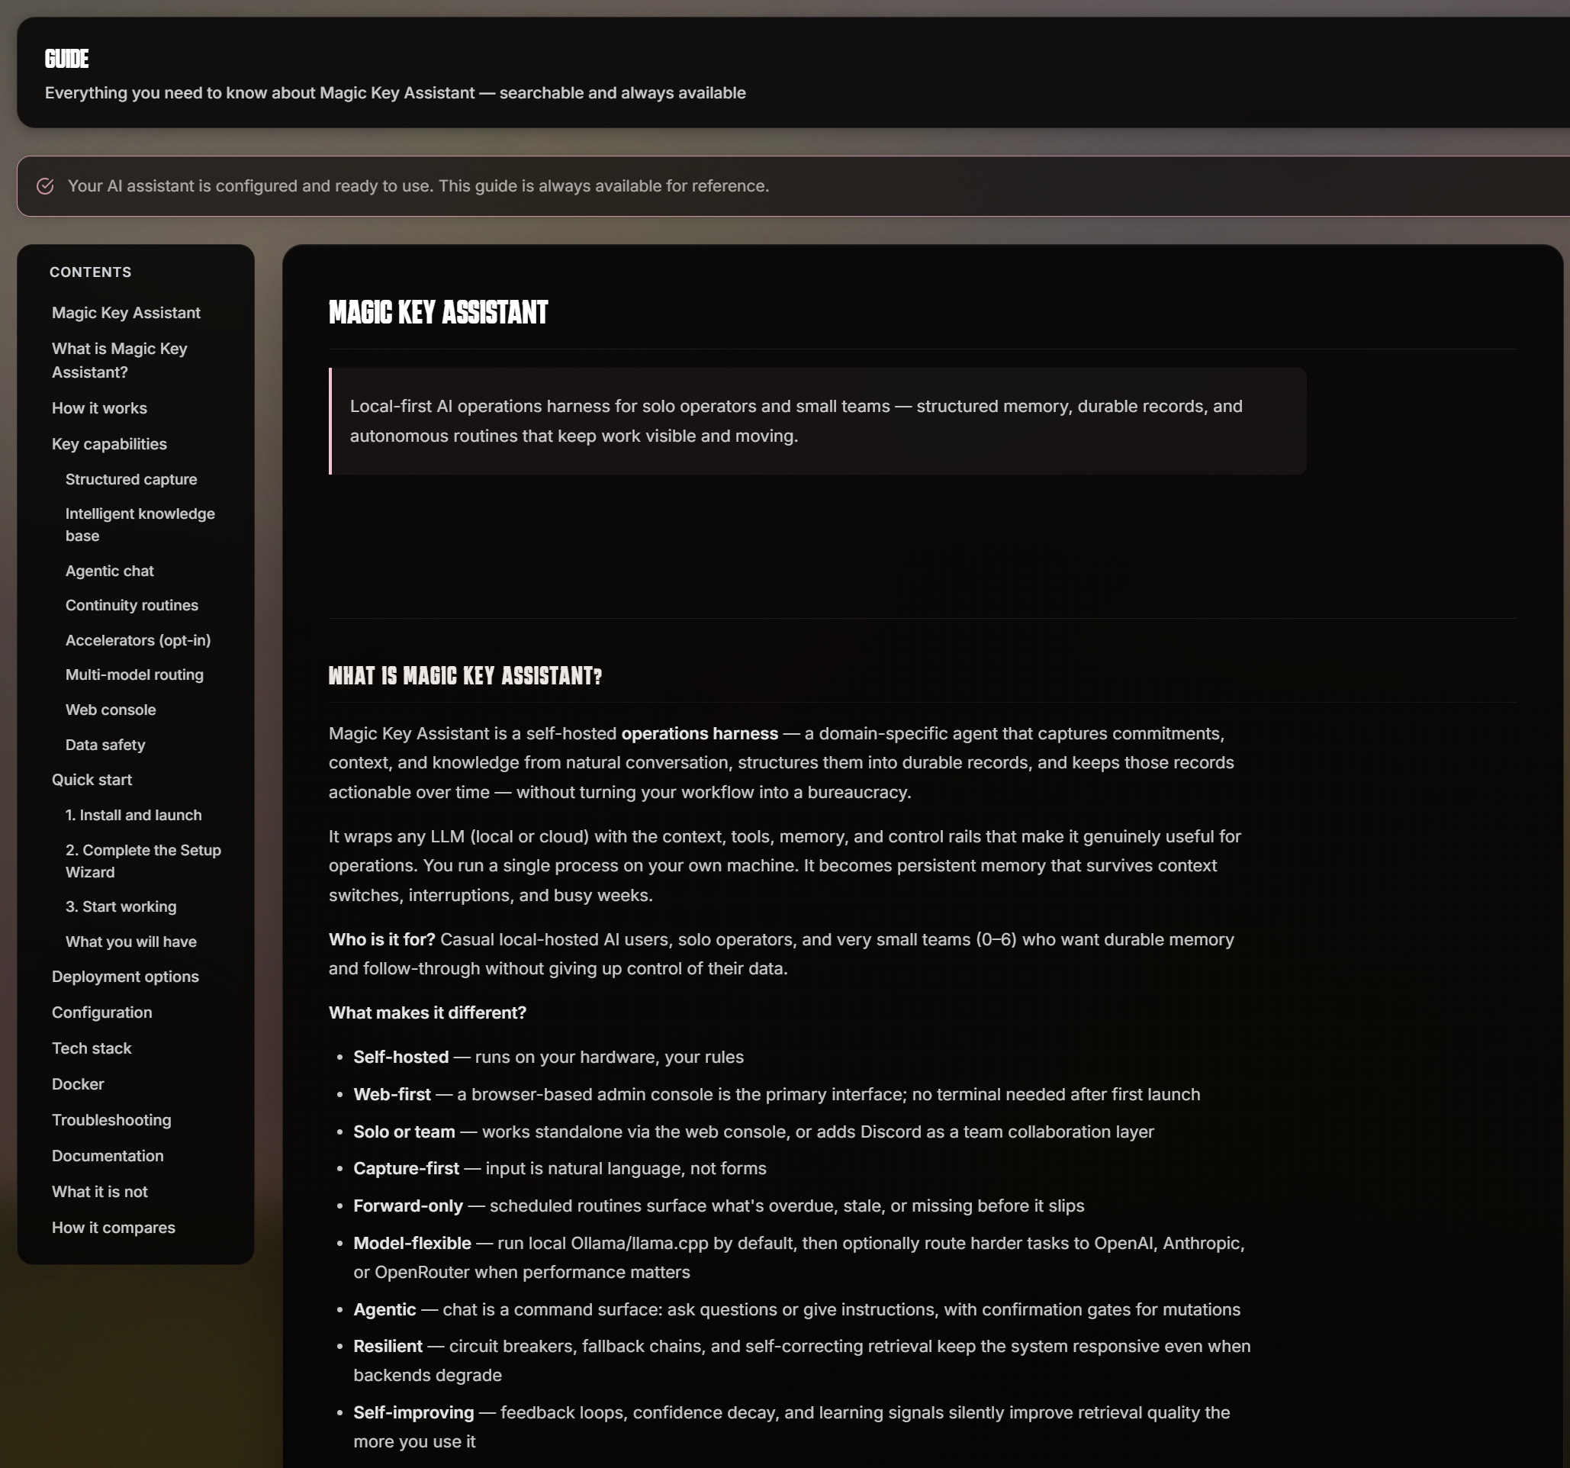Image resolution: width=1570 pixels, height=1468 pixels.
Task: Click the 'Everything you need to know' subtitle
Action: click(396, 93)
